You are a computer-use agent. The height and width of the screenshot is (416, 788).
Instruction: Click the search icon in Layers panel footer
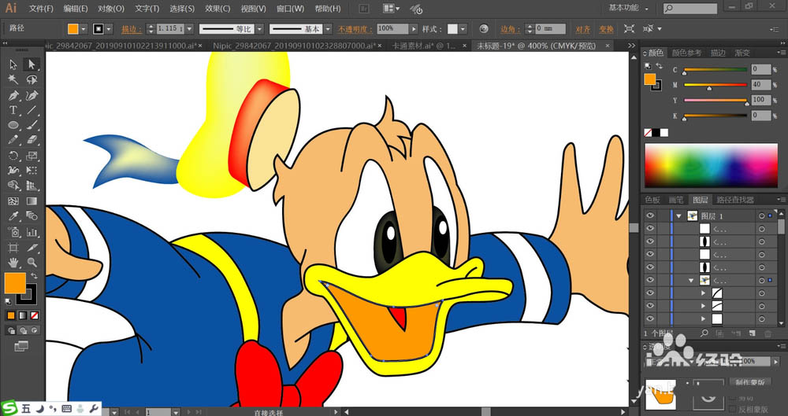point(704,333)
